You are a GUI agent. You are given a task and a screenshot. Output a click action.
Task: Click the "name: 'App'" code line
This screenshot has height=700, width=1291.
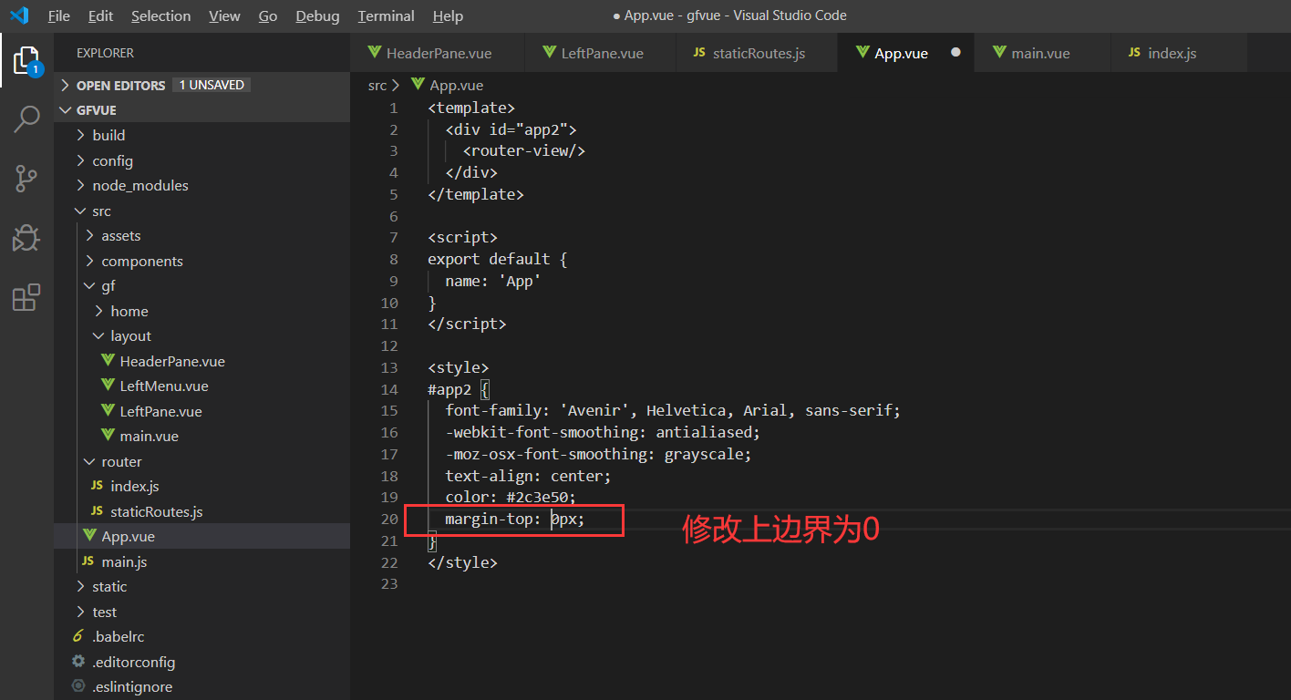coord(493,281)
